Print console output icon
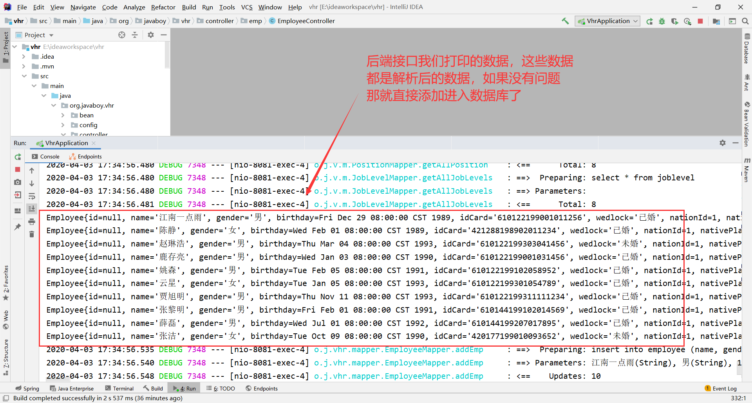Screen dimensions: 752x403 [32, 221]
